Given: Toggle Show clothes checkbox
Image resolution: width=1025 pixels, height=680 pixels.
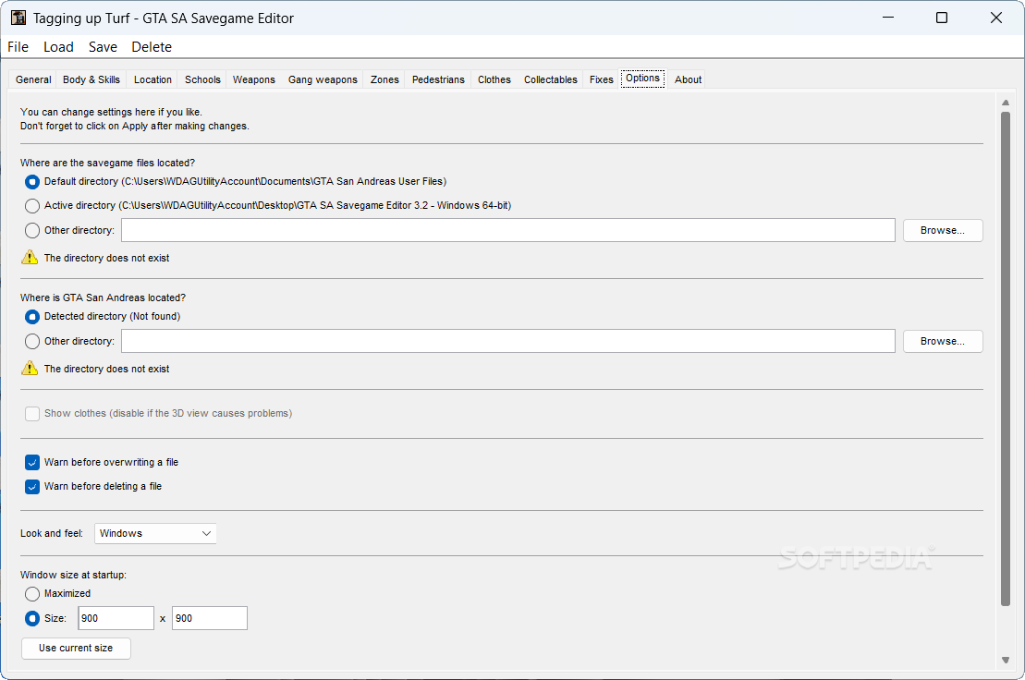Looking at the screenshot, I should click(32, 414).
